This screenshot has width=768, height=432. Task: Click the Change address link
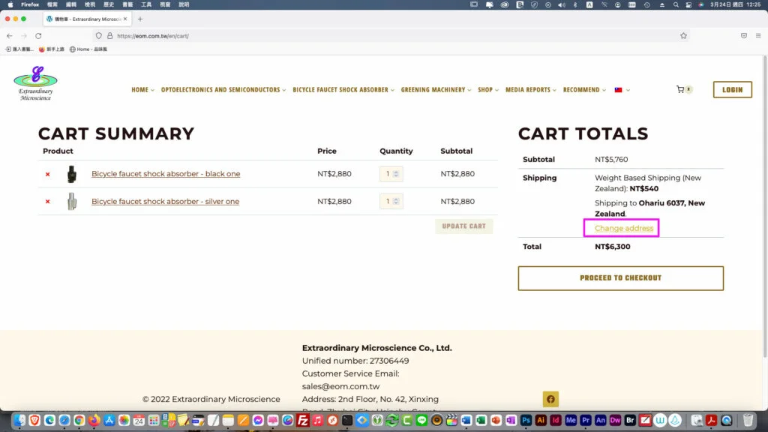623,228
